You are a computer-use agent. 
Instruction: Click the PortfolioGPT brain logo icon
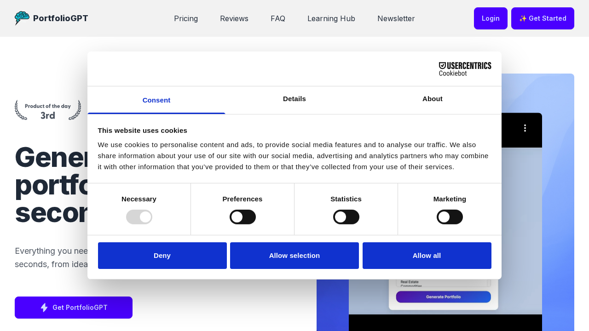pyautogui.click(x=22, y=18)
